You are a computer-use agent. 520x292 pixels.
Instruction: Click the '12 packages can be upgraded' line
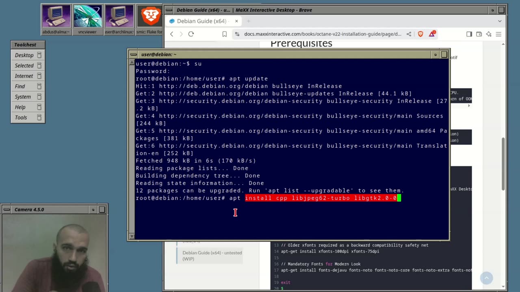270,191
